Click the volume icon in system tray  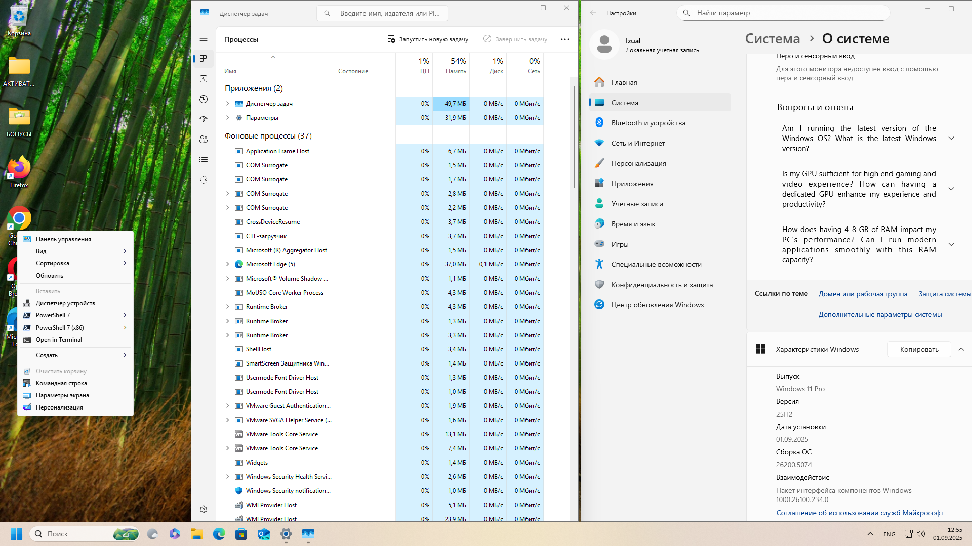(921, 534)
